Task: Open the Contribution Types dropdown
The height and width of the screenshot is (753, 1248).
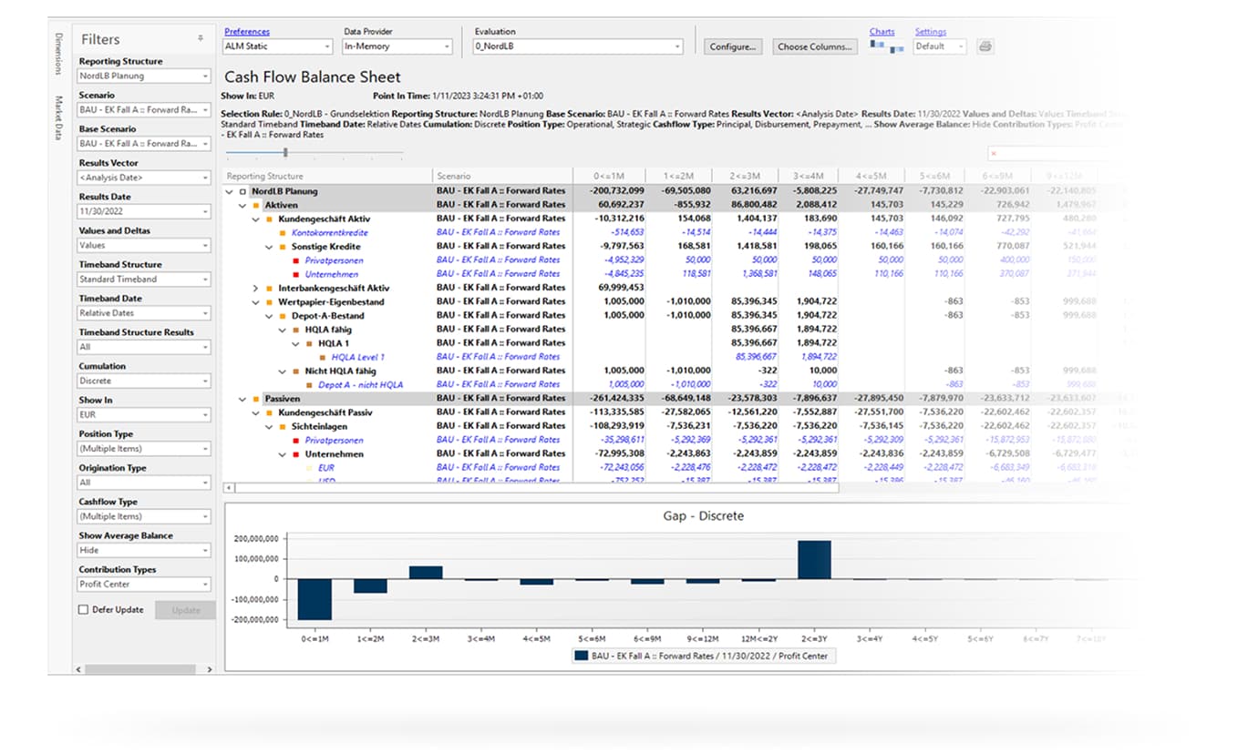Action: click(144, 585)
